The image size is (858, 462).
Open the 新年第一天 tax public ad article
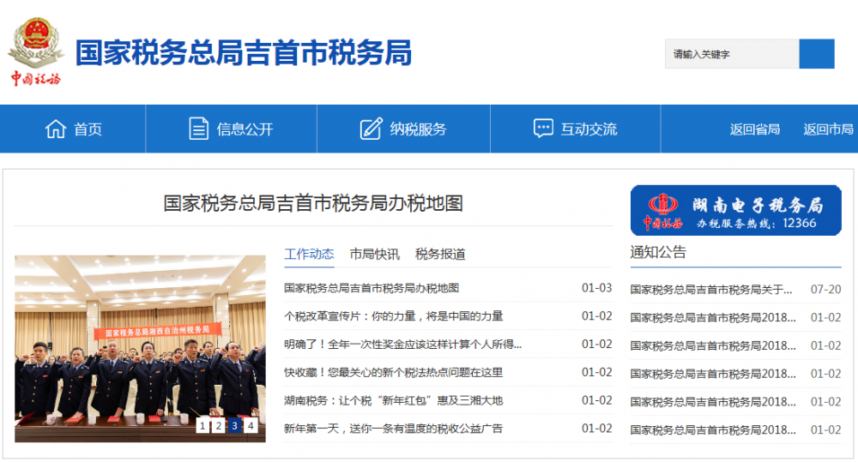(x=394, y=429)
